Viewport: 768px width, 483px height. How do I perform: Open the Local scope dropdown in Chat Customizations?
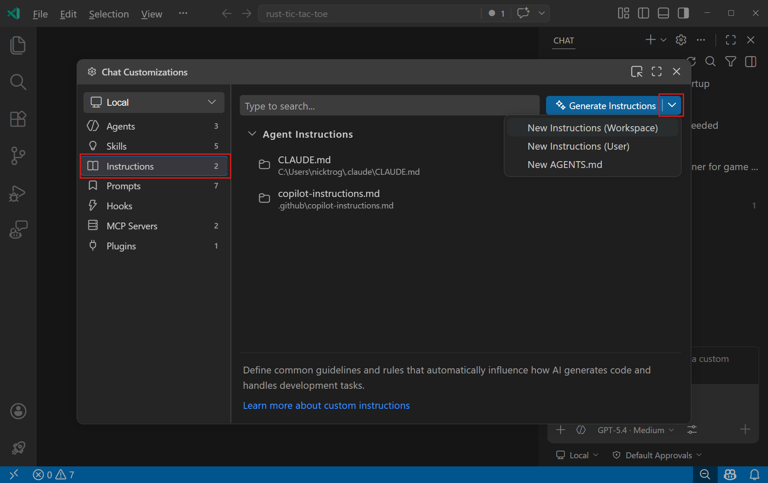(x=153, y=102)
